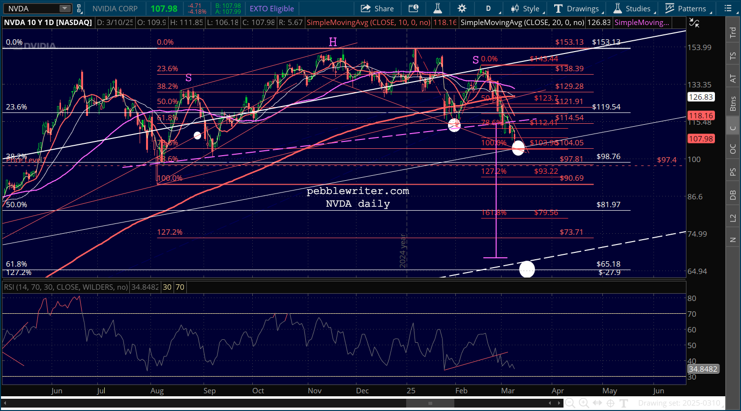This screenshot has width=741, height=411.
Task: Click the $97.4 price level label
Action: [668, 161]
